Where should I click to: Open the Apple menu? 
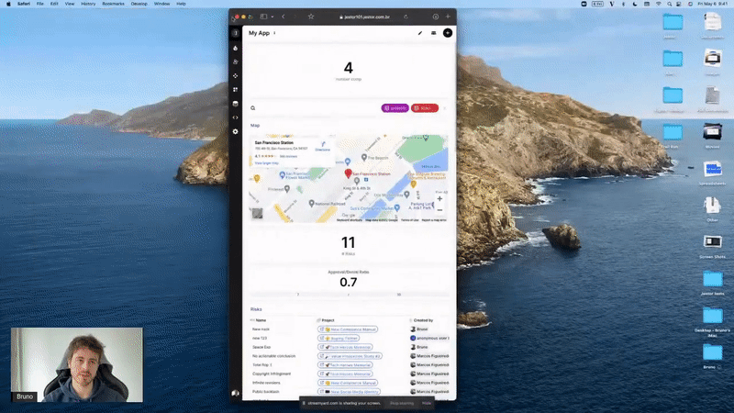(x=8, y=4)
